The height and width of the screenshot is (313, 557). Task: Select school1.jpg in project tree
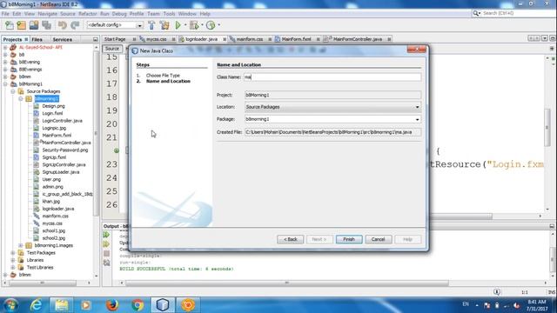coord(54,230)
